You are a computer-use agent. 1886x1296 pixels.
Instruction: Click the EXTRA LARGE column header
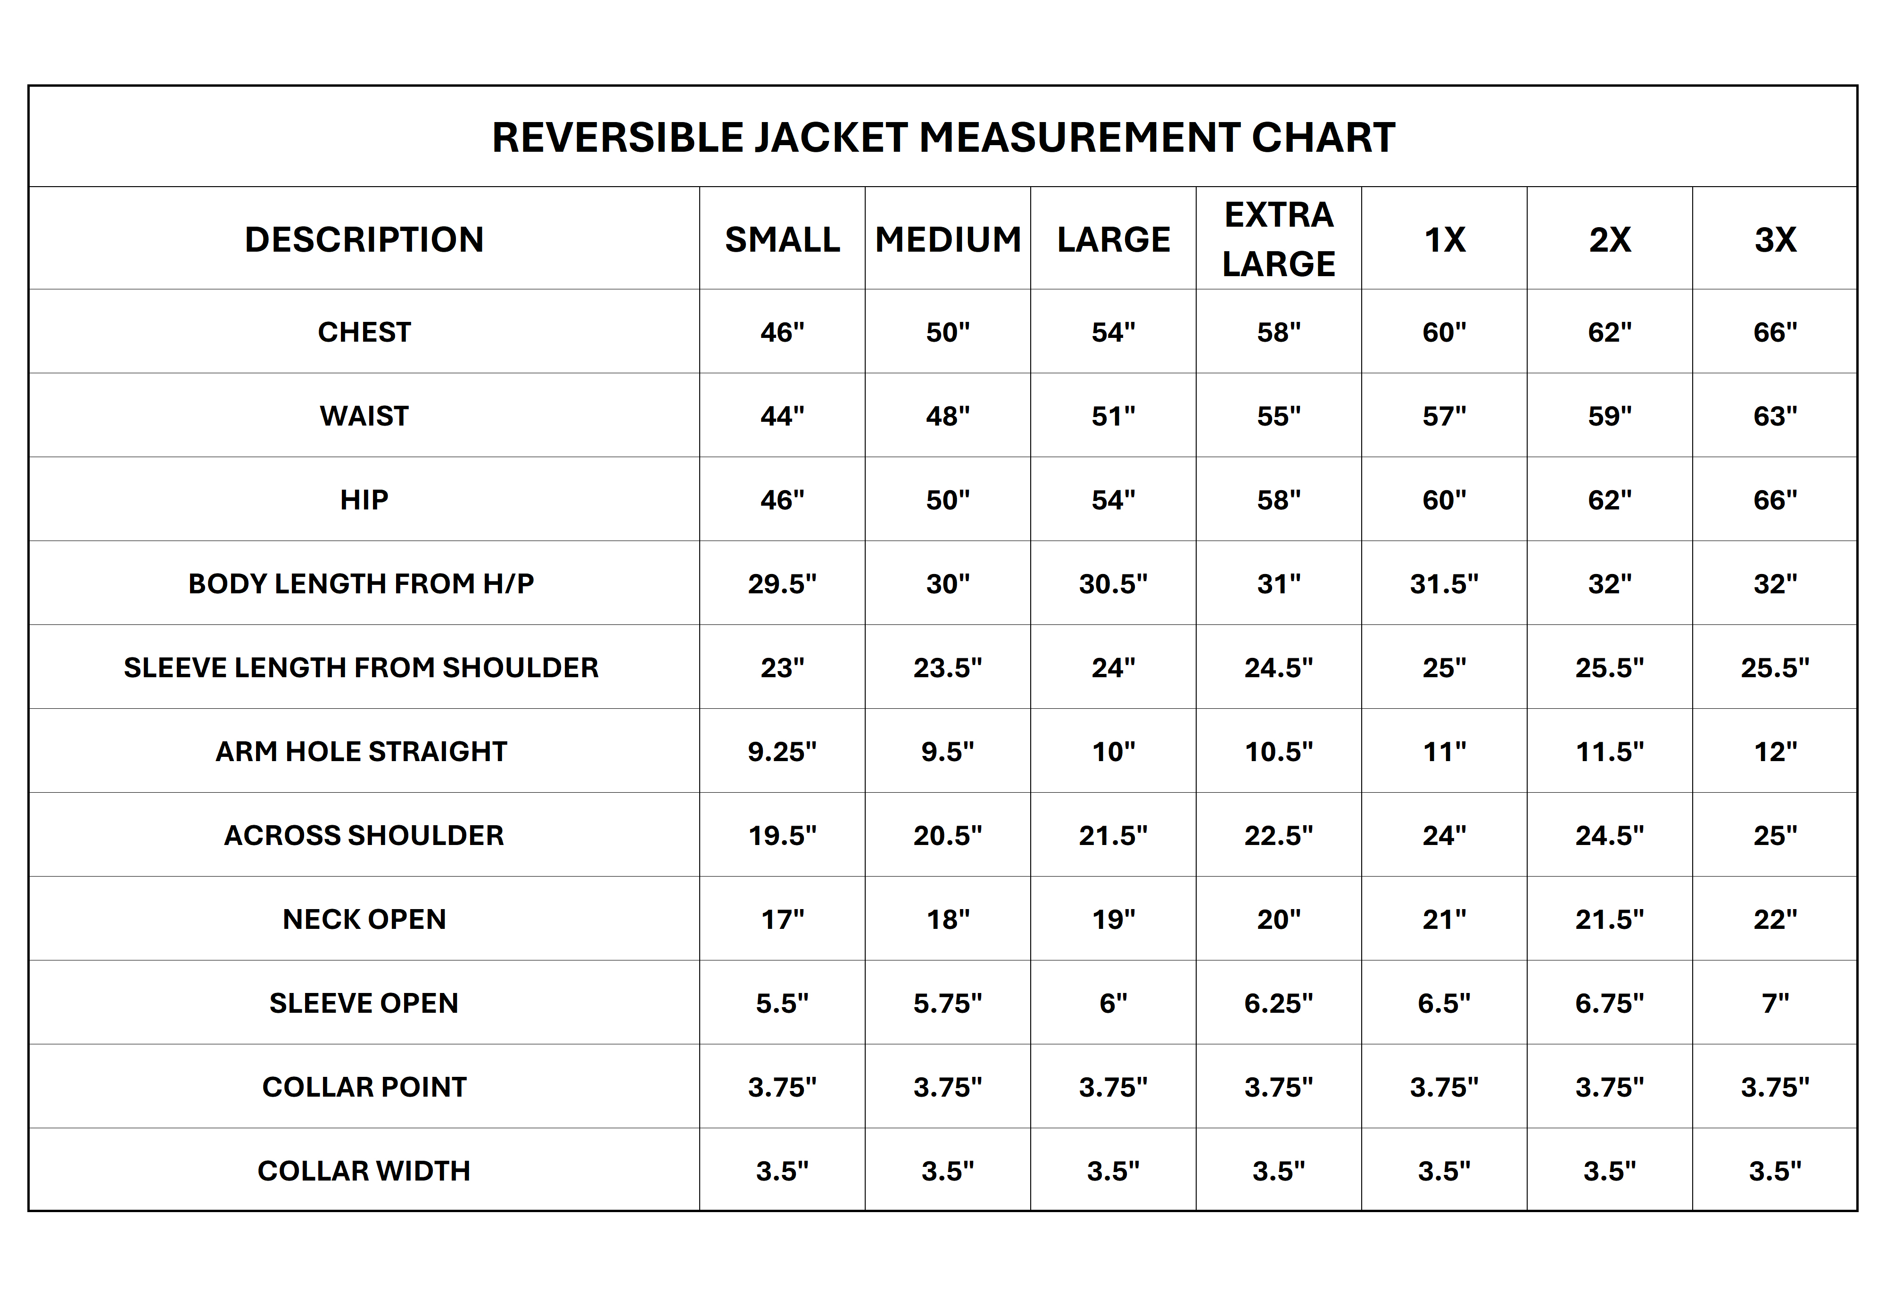pos(1278,239)
